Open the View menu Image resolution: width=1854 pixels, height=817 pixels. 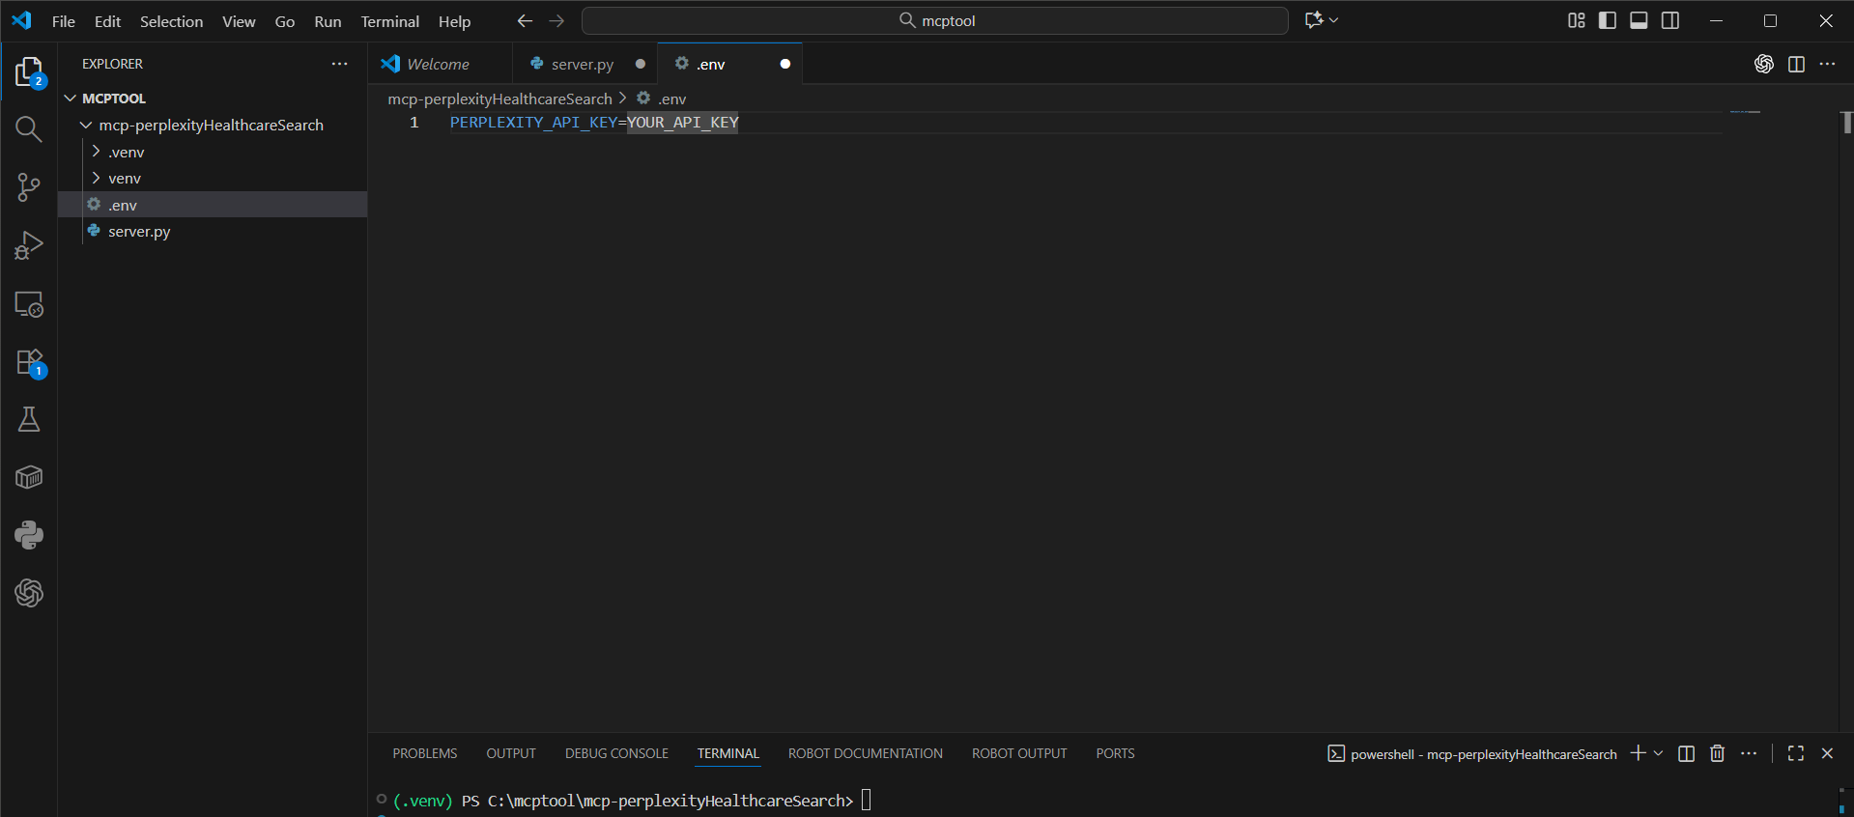[239, 21]
